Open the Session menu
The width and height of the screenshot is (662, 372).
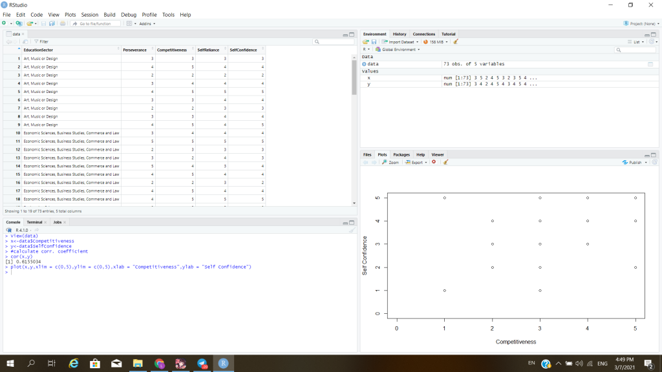tap(90, 14)
